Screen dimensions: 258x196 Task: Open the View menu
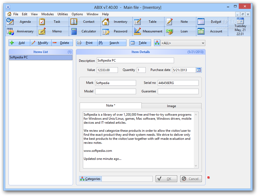34,14
